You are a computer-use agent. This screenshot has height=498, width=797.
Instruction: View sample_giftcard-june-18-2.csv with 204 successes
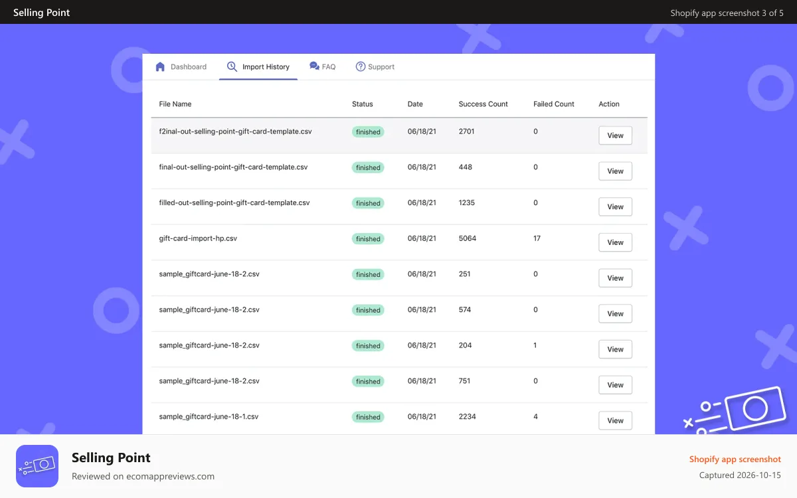point(615,349)
